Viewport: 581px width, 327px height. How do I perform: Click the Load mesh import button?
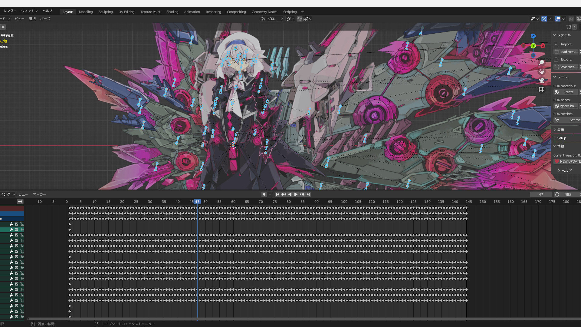pos(566,52)
